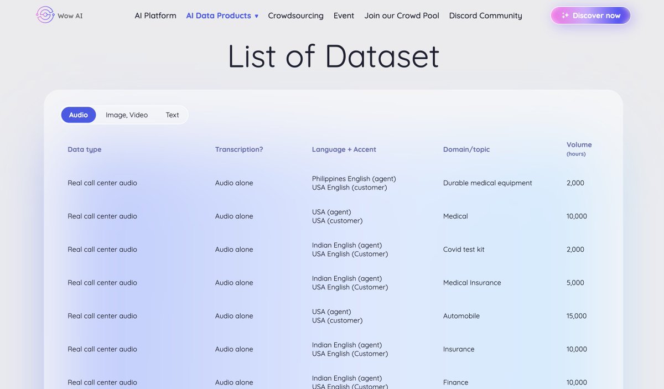This screenshot has width=664, height=389.
Task: Click the Data type column header
Action: pos(85,149)
